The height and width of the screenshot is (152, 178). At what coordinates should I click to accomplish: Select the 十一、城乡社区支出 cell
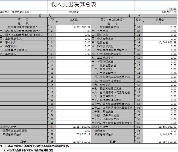113,65
